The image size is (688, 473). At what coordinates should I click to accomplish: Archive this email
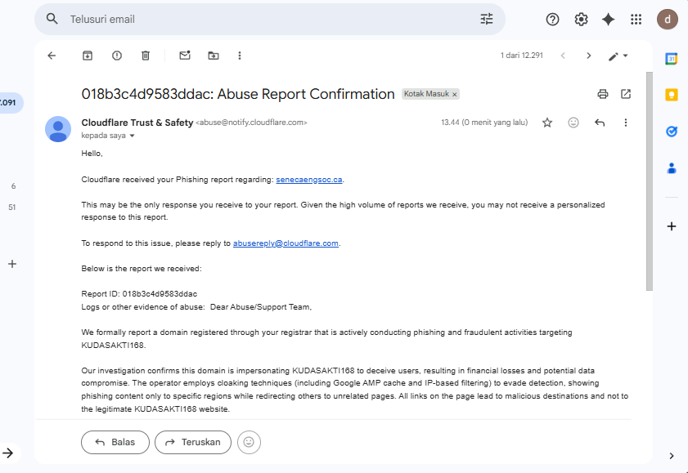[x=88, y=56]
